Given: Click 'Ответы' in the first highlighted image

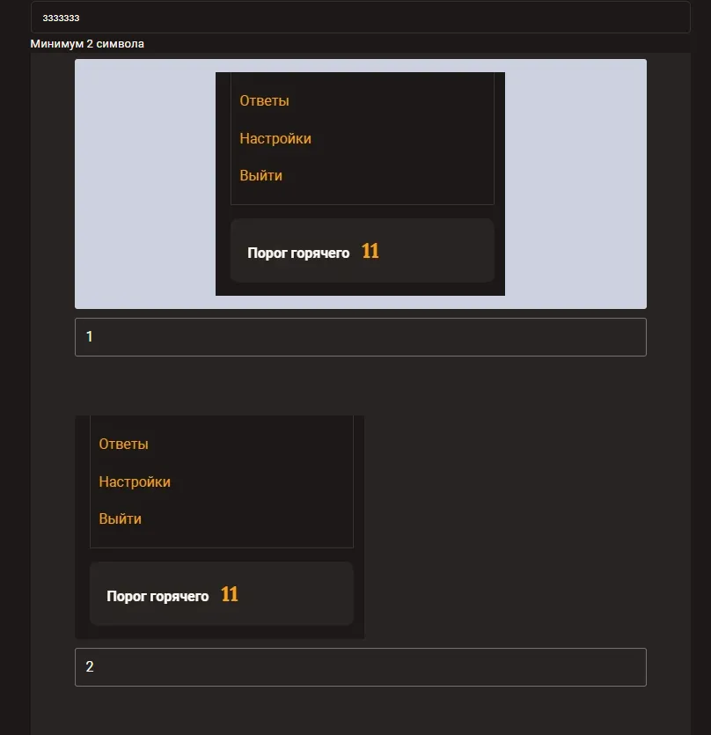Looking at the screenshot, I should click(x=264, y=100).
